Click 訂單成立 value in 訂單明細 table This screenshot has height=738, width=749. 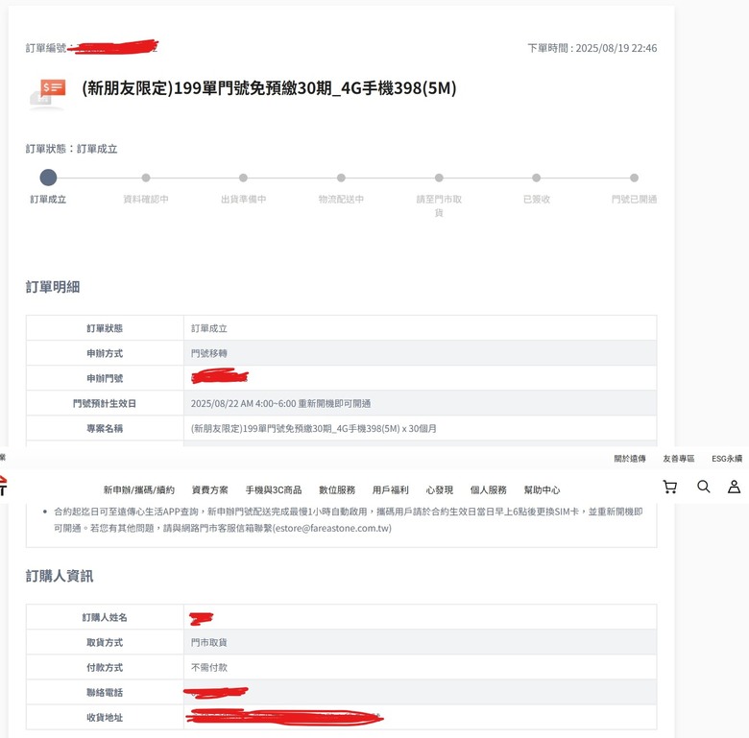click(208, 328)
